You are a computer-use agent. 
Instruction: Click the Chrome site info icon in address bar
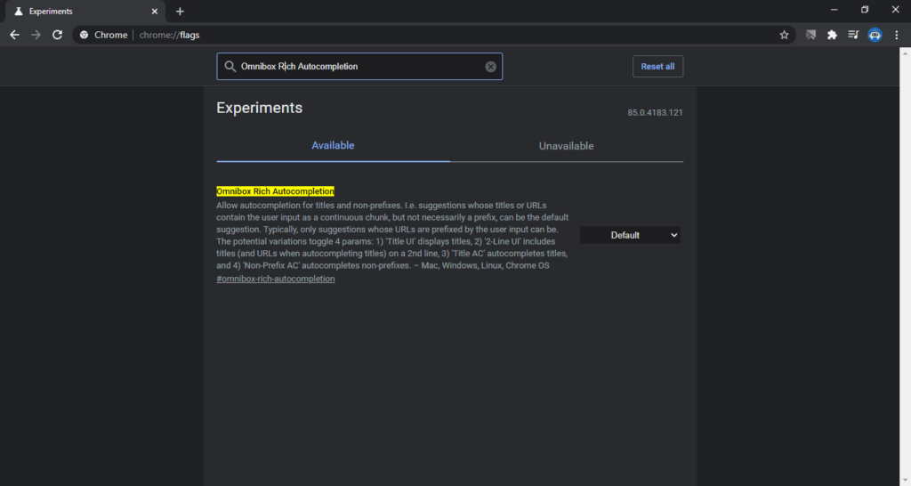[x=85, y=35]
